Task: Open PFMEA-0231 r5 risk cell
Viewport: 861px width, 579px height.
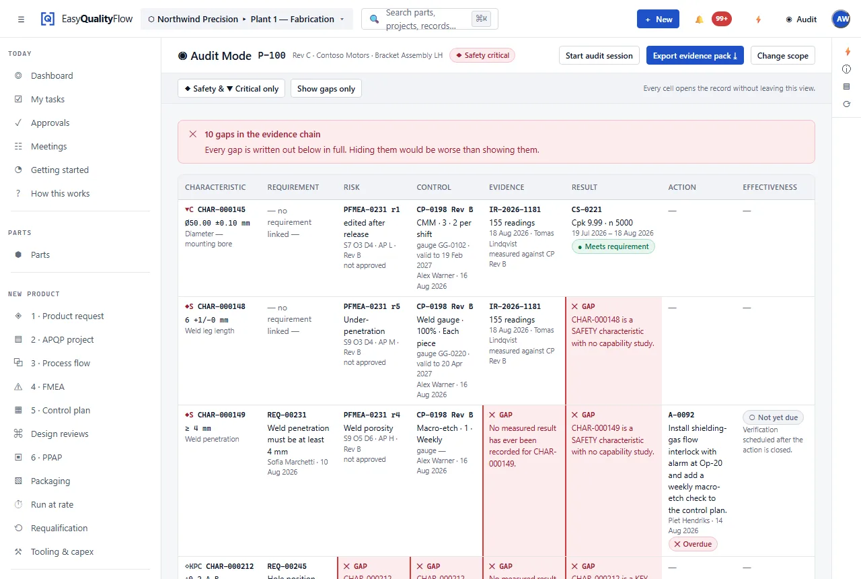Action: 373,351
